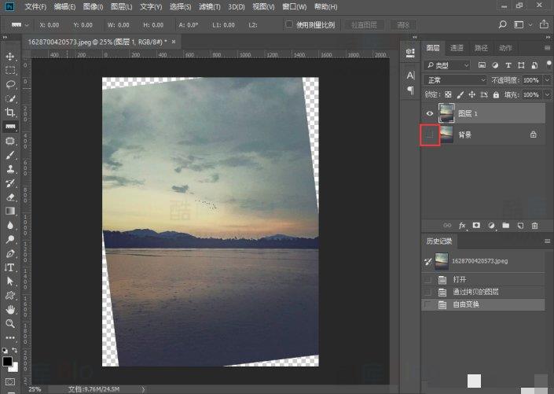Click the black foreground color swatch
This screenshot has width=554, height=394.
7,361
